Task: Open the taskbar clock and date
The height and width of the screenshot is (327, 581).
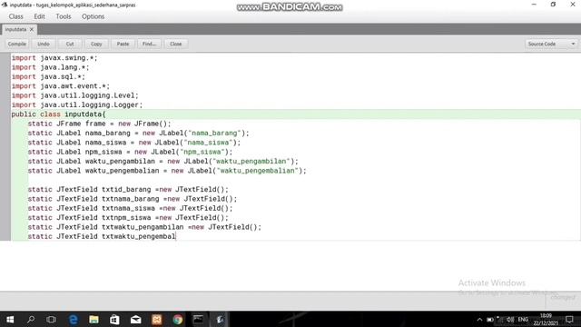Action: tap(546, 320)
